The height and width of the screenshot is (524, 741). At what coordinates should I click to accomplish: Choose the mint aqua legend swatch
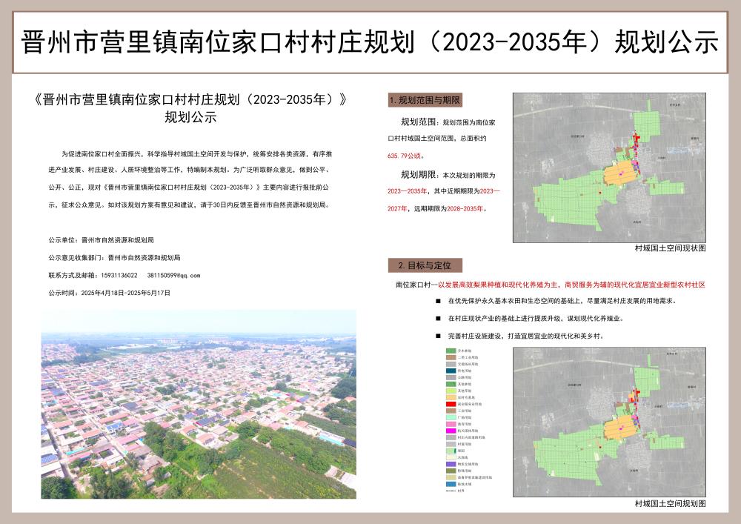pos(451,417)
